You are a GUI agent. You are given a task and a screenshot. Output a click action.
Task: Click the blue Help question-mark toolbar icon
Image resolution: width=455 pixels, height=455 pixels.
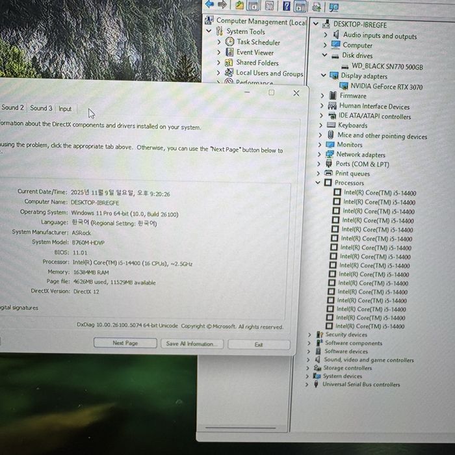(x=286, y=6)
